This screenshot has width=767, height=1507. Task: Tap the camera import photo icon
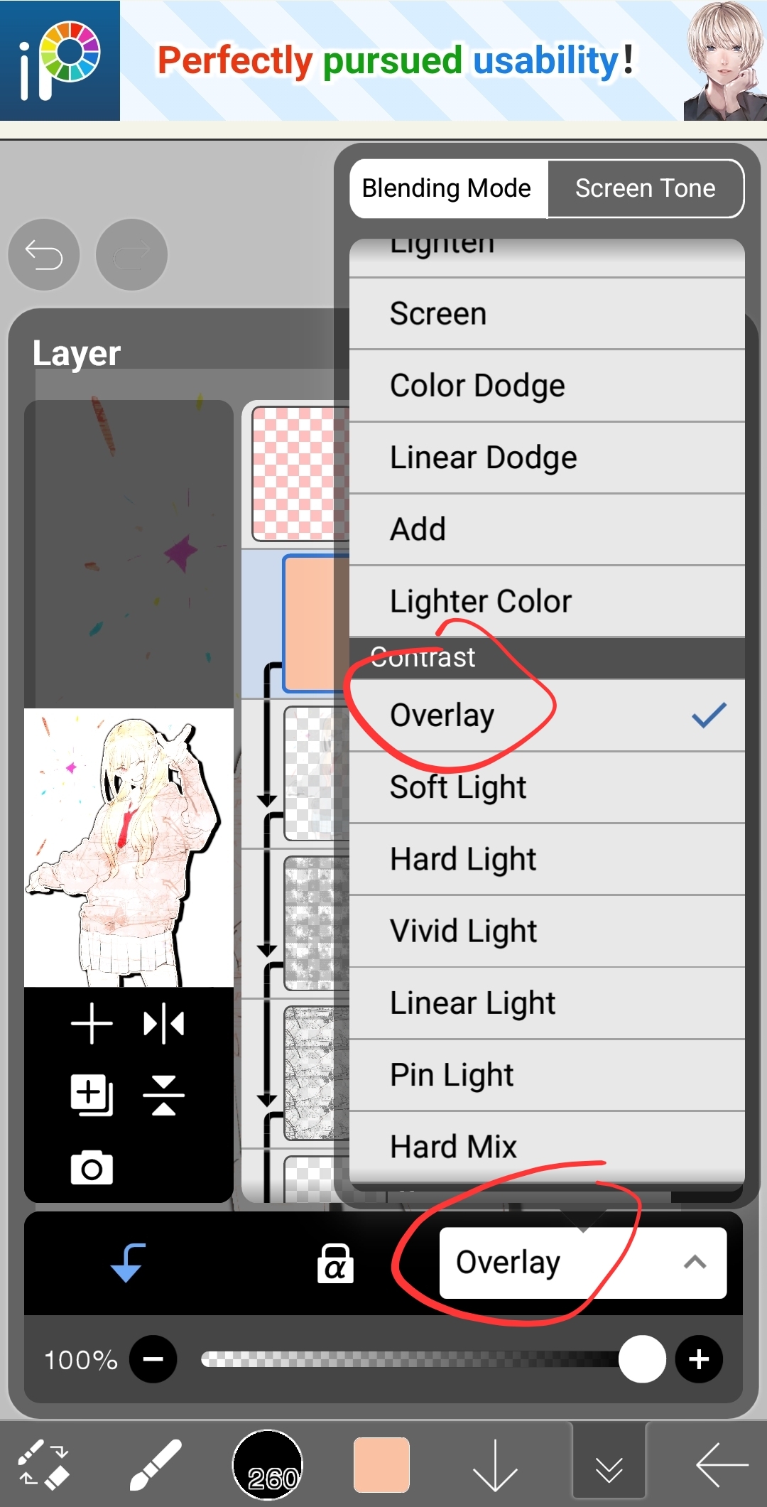[x=92, y=1167]
